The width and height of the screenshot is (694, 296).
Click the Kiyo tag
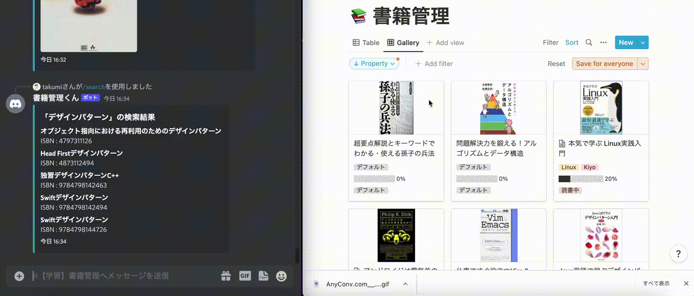coord(589,167)
